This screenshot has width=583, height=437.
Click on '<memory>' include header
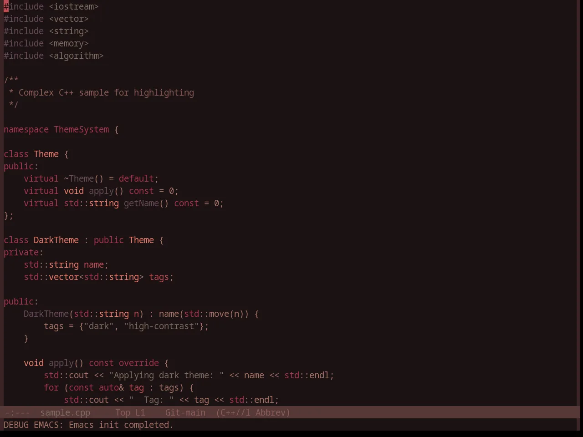click(69, 43)
